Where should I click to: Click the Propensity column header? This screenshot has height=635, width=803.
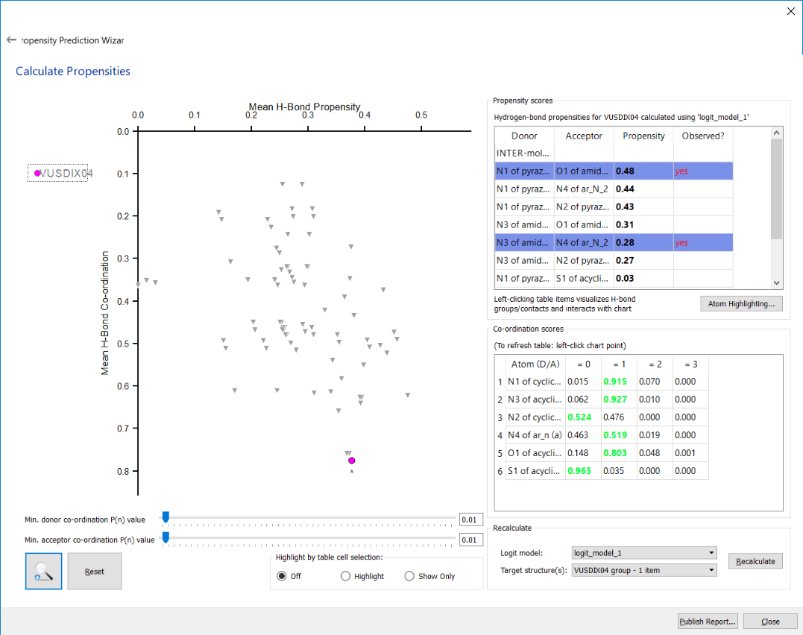click(643, 136)
